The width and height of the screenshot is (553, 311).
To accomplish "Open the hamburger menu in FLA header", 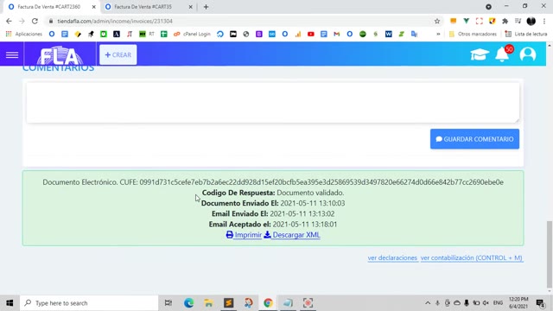I will click(12, 54).
